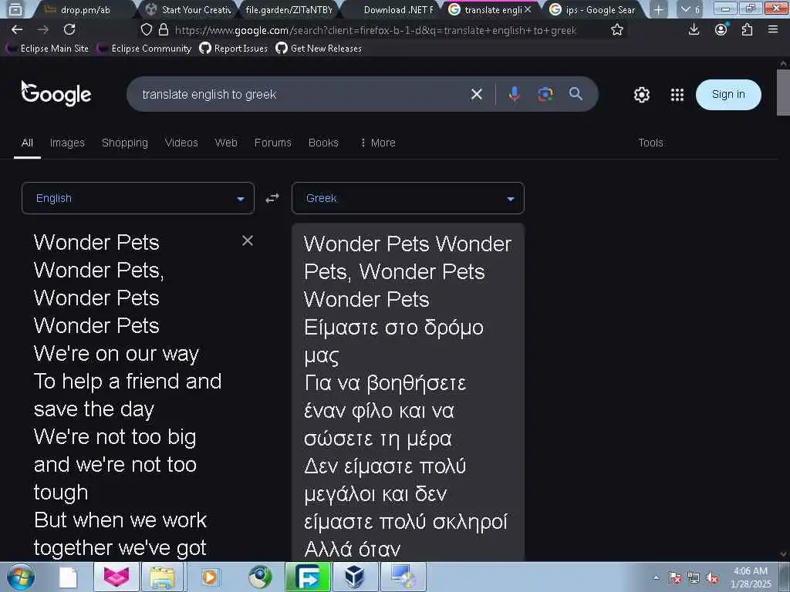Switch to the Download .NET tab

[391, 9]
